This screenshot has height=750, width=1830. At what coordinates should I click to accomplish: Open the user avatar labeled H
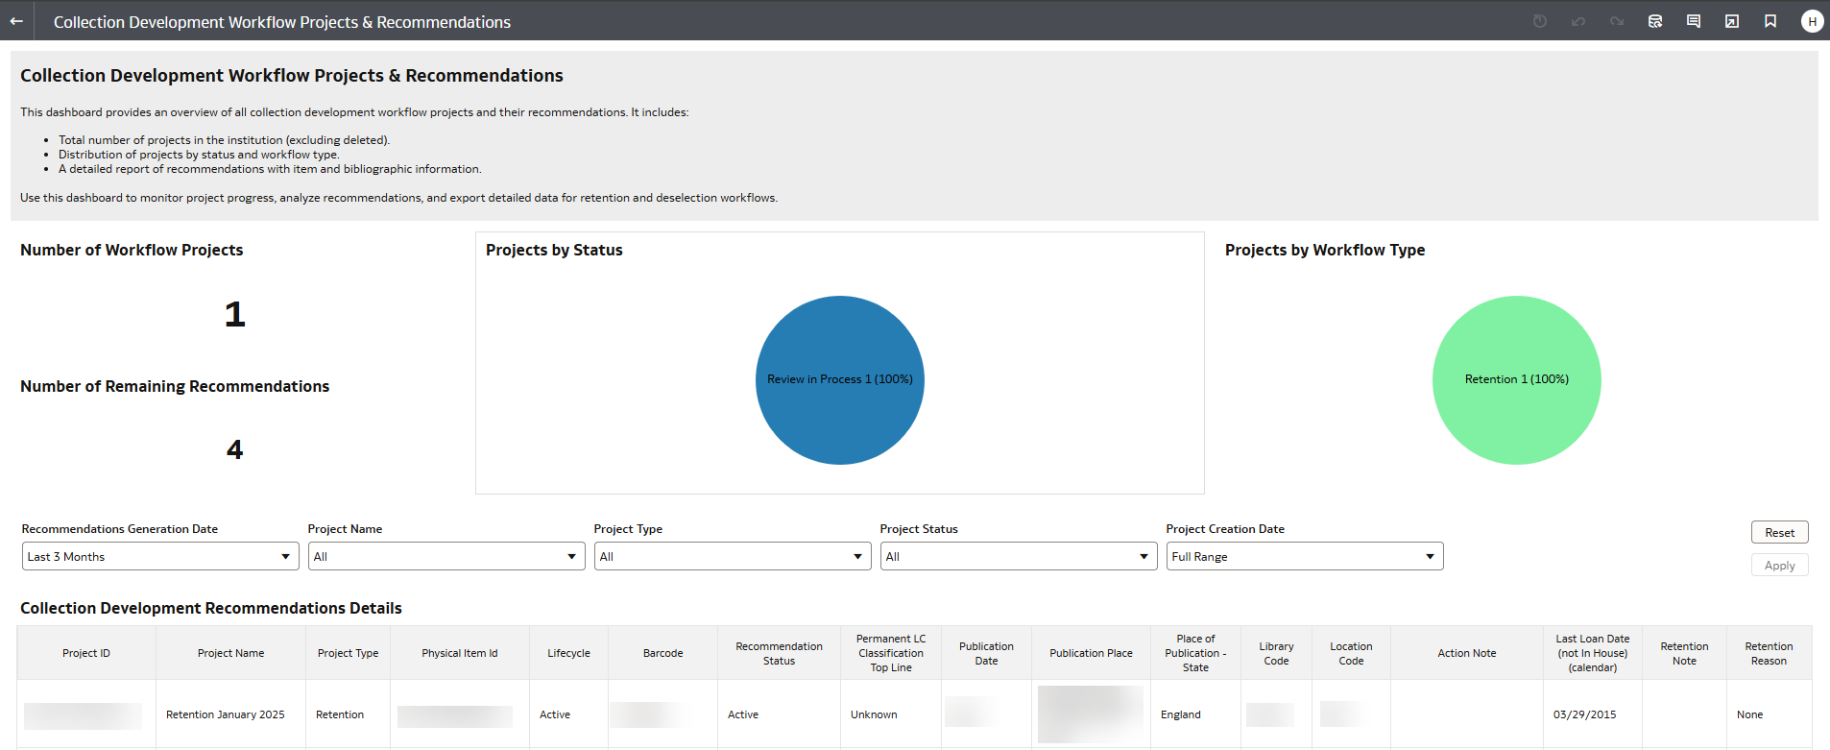pos(1812,21)
